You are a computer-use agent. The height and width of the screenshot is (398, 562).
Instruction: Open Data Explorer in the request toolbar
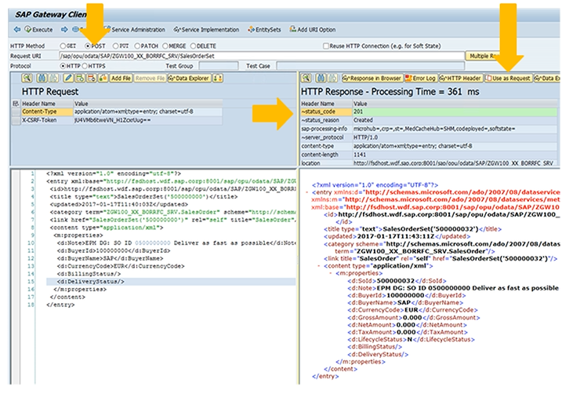[187, 79]
